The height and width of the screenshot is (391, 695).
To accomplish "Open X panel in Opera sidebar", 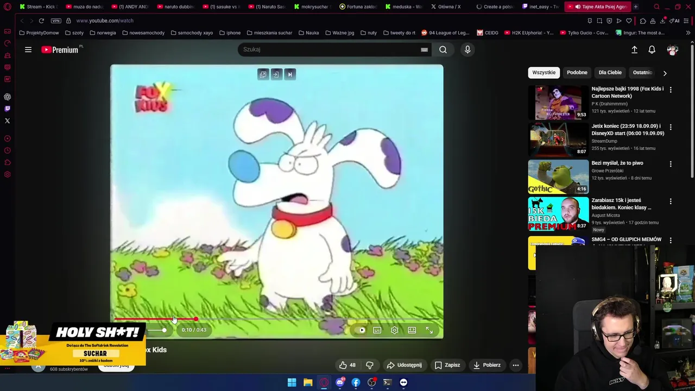I will 8,121.
